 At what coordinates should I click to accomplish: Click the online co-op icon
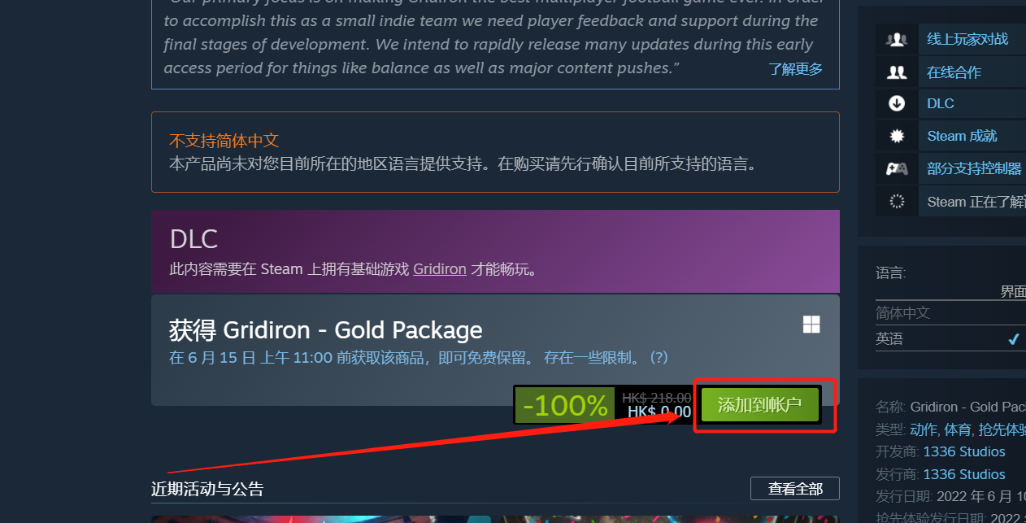click(897, 72)
